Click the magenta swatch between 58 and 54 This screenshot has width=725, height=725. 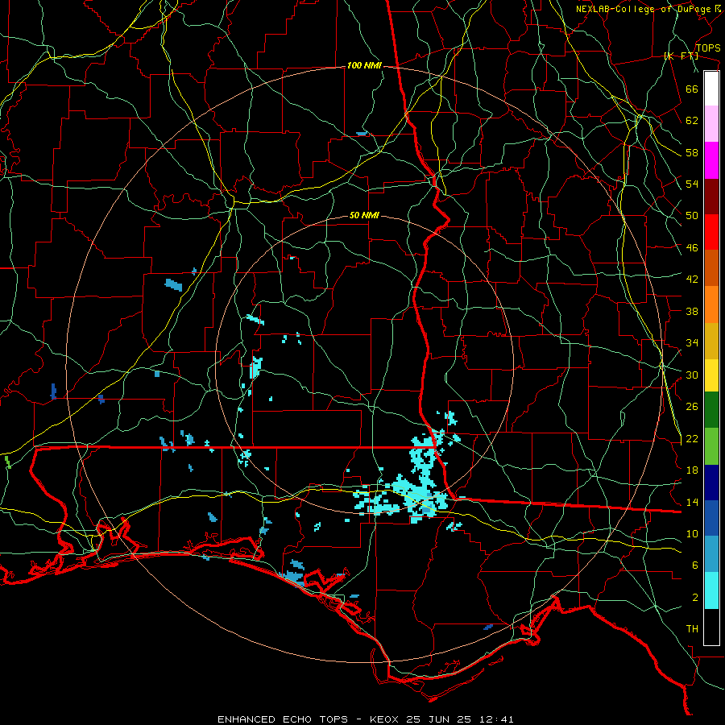pos(711,160)
